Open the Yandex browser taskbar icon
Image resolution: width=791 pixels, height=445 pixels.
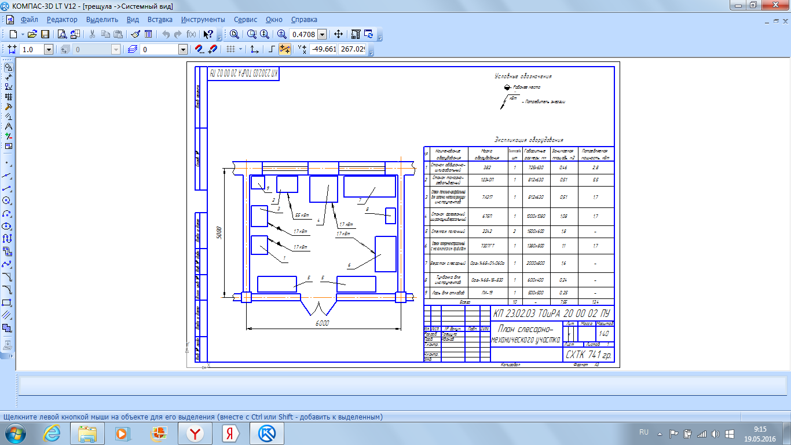pos(196,433)
